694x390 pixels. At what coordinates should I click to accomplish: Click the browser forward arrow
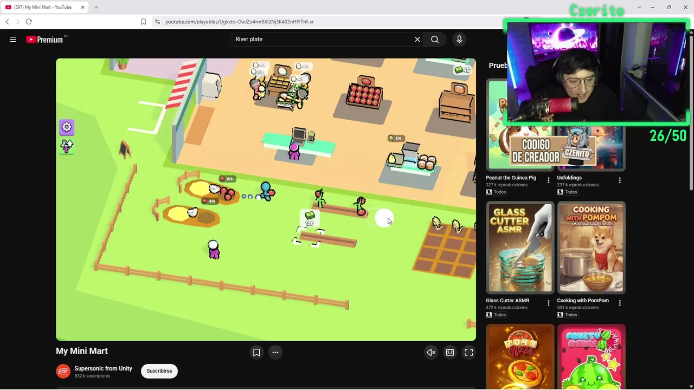click(18, 22)
